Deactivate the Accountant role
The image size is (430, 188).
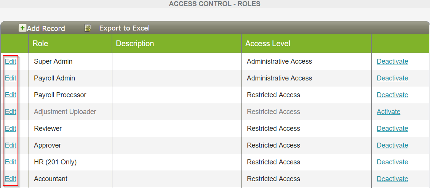click(x=392, y=179)
